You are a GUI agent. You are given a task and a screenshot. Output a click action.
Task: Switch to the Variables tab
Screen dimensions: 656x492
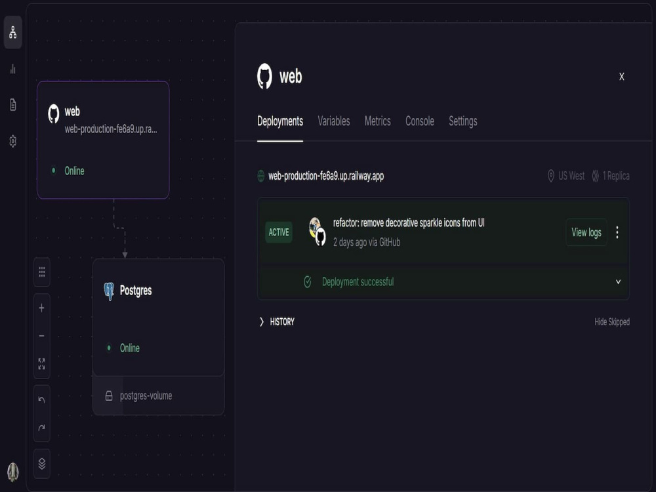click(334, 121)
